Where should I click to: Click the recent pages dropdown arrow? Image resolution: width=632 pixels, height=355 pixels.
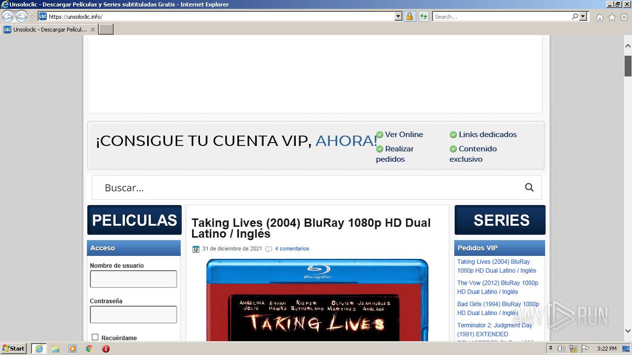click(x=32, y=17)
